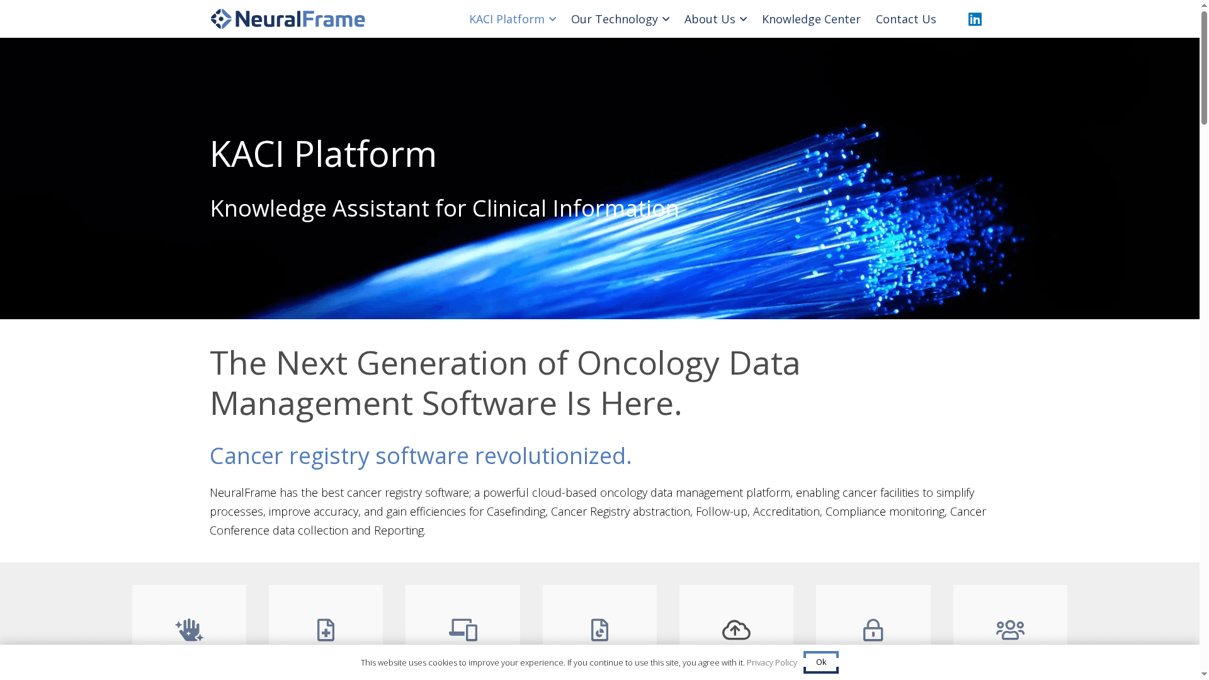Accept cookies with the Ok button
1209x680 pixels.
tap(820, 662)
